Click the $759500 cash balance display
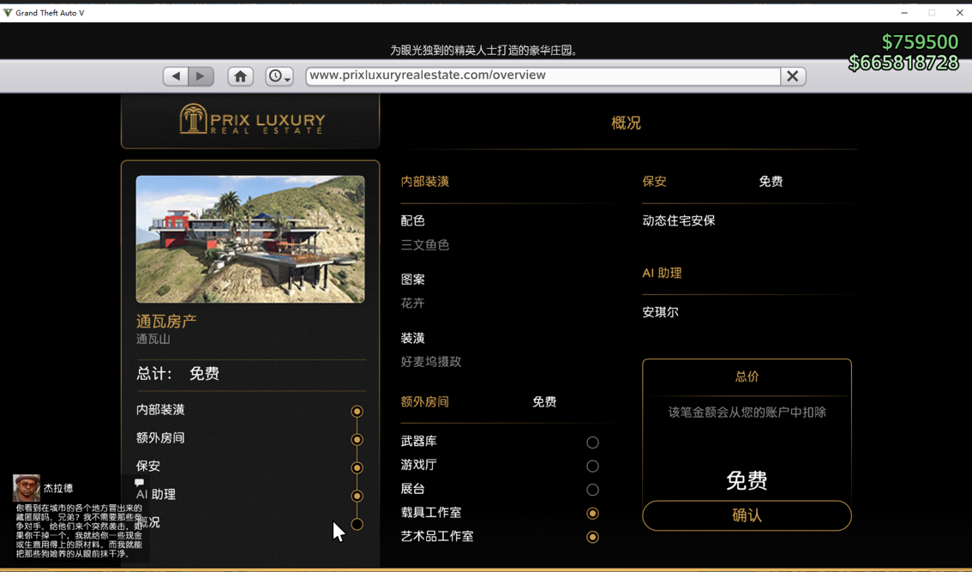Screen dimensions: 972x572 (920, 41)
